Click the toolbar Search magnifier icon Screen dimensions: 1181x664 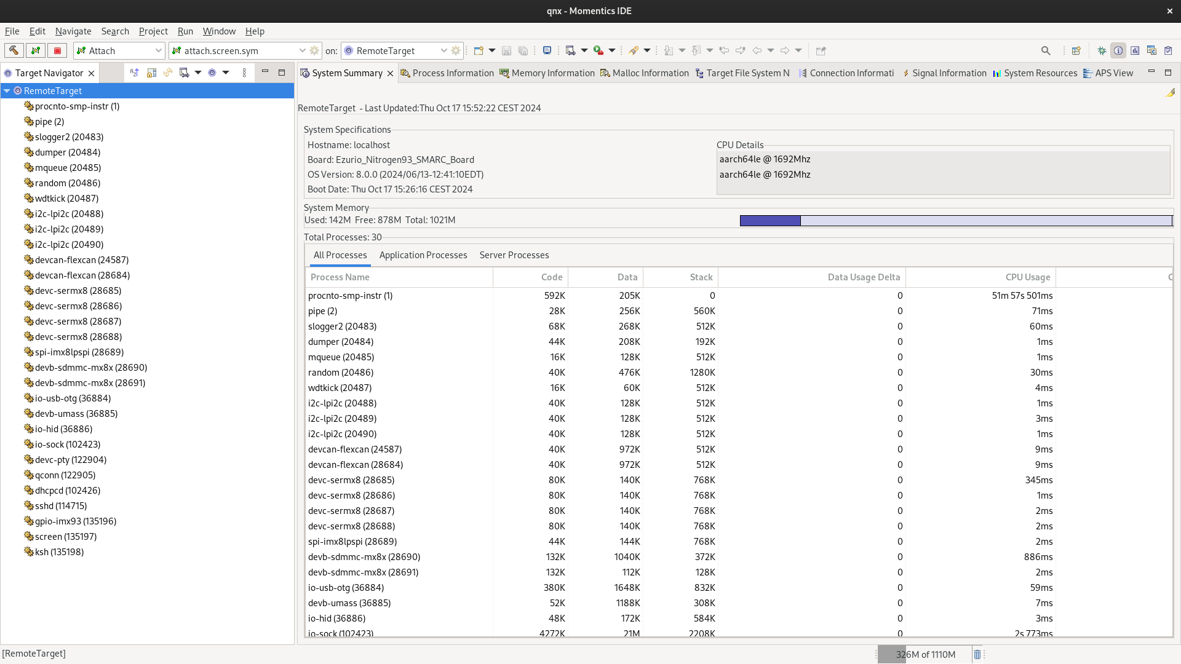pos(1045,50)
